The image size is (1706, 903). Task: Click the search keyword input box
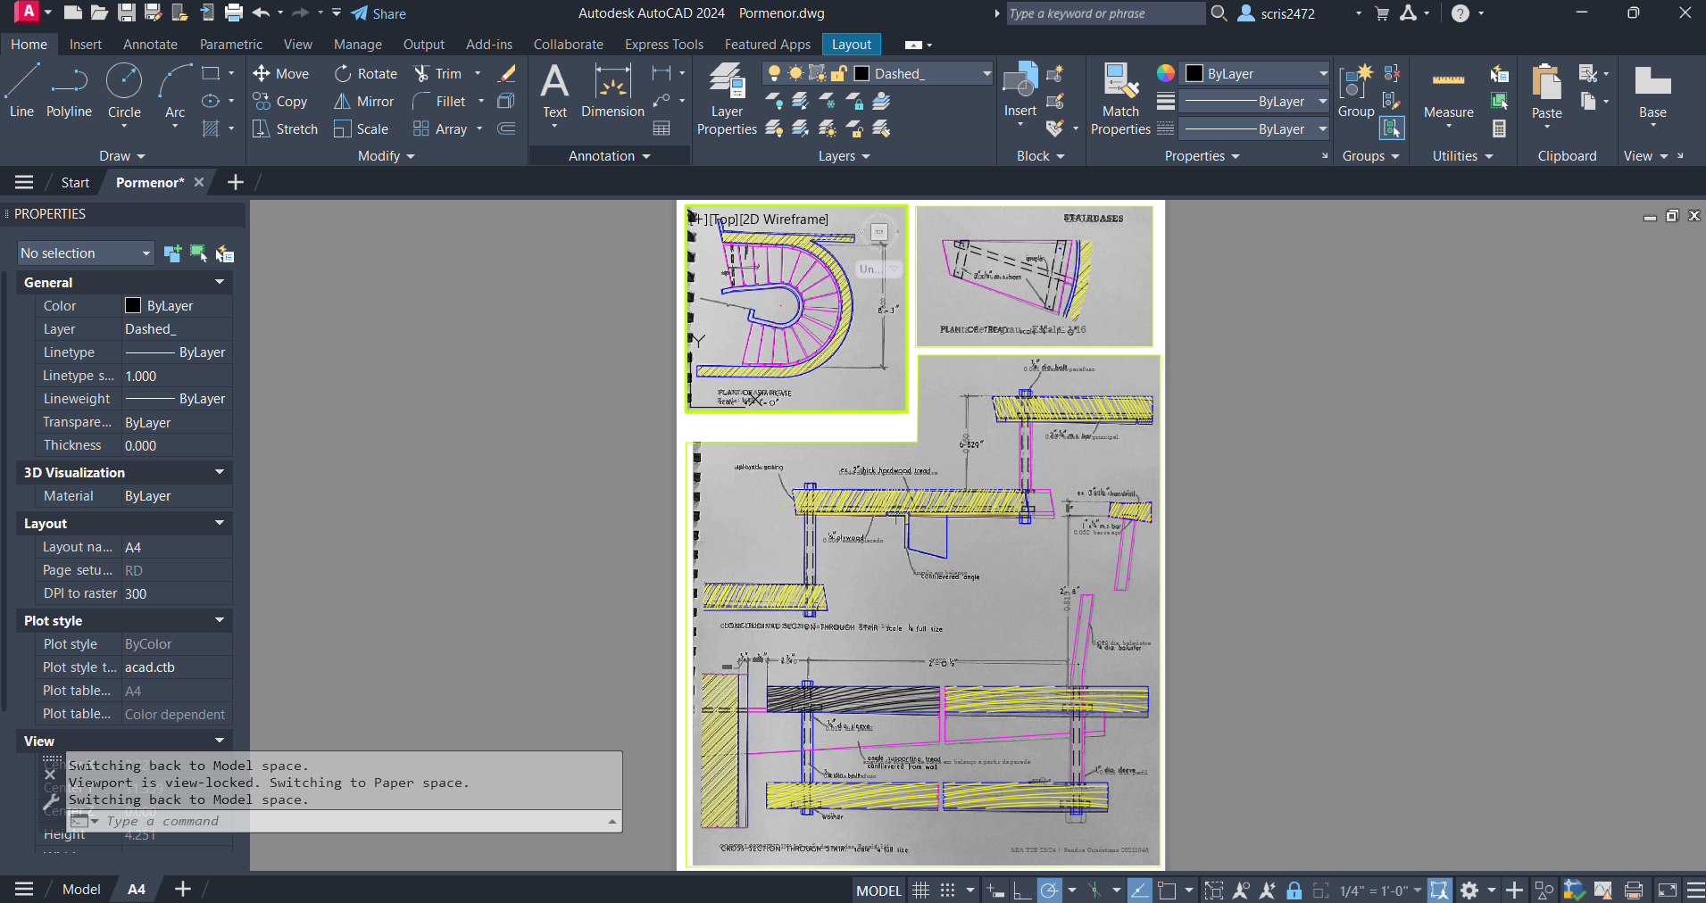[1105, 13]
